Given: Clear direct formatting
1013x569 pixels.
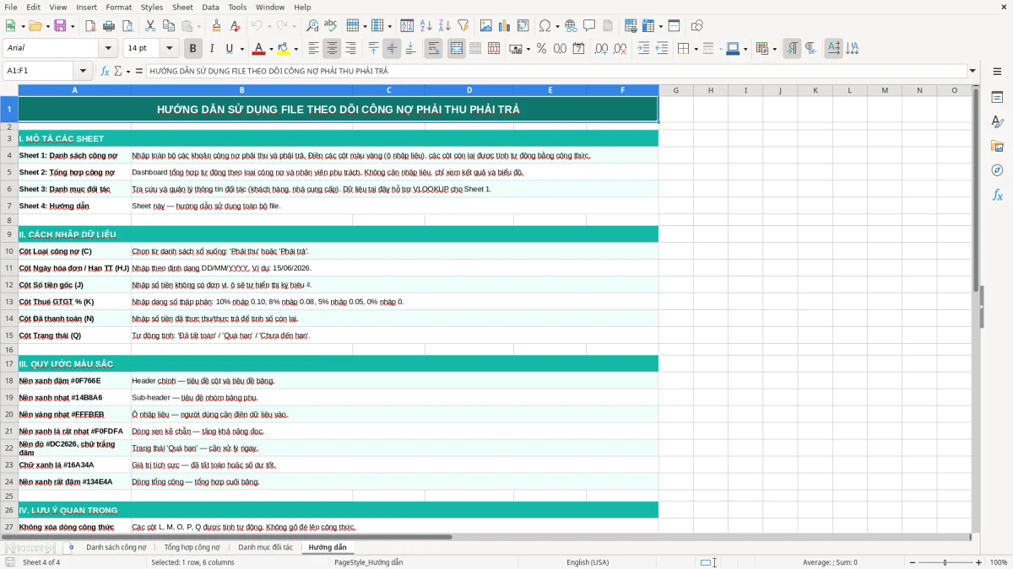Looking at the screenshot, I should point(235,26).
